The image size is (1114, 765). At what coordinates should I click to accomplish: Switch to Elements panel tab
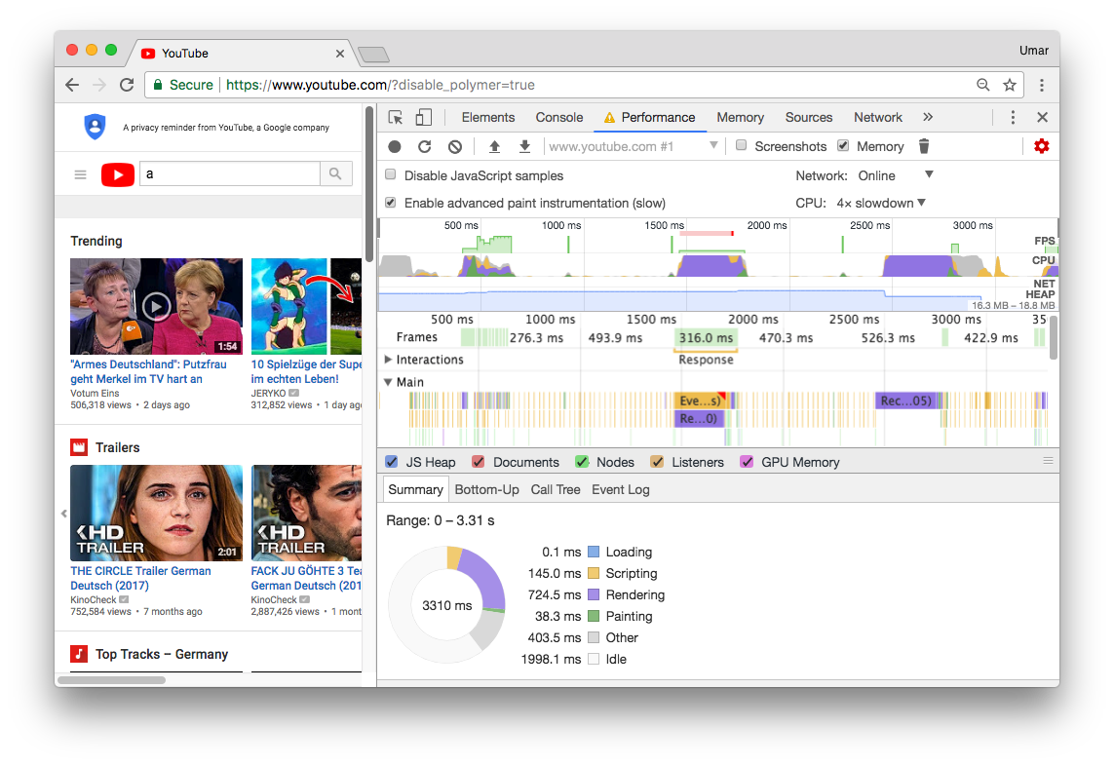tap(488, 117)
